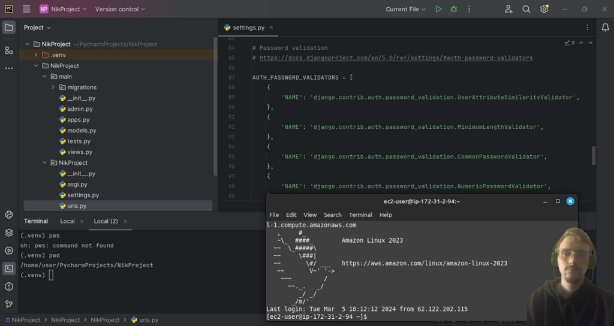
Task: Open the Version control dropdown
Action: click(x=120, y=9)
